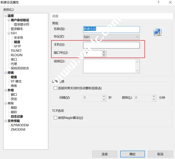
Task: Select 终端 in the category tree
Action: tap(10, 73)
